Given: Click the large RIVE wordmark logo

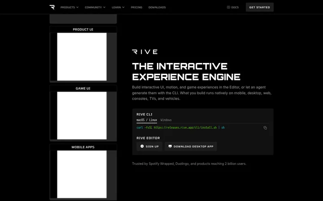Looking at the screenshot, I should 145,52.
